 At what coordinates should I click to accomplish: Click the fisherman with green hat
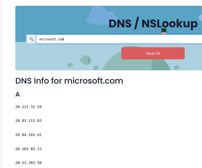(164, 31)
